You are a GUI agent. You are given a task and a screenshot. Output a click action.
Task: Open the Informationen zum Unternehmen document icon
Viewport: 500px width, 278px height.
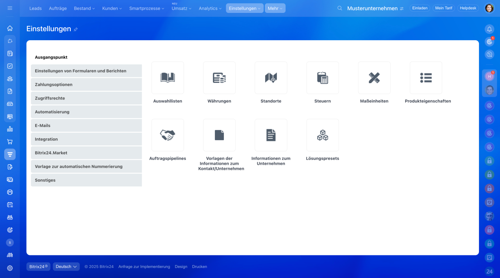tap(271, 135)
